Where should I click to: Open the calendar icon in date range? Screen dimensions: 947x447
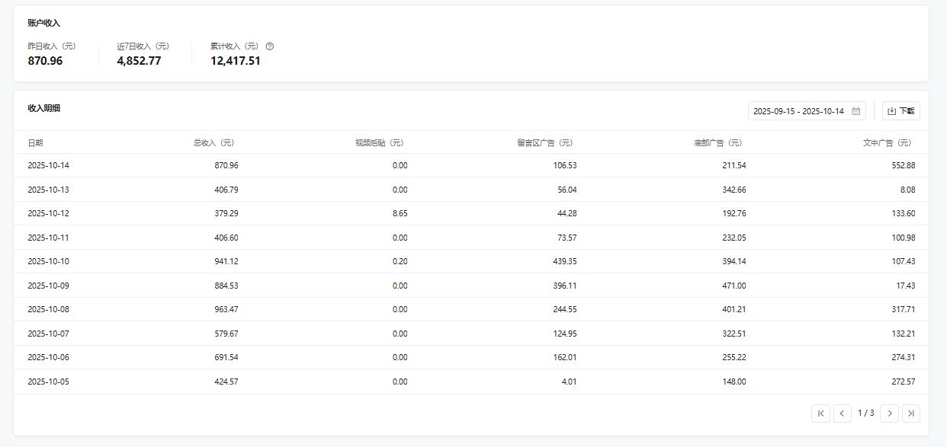click(856, 111)
